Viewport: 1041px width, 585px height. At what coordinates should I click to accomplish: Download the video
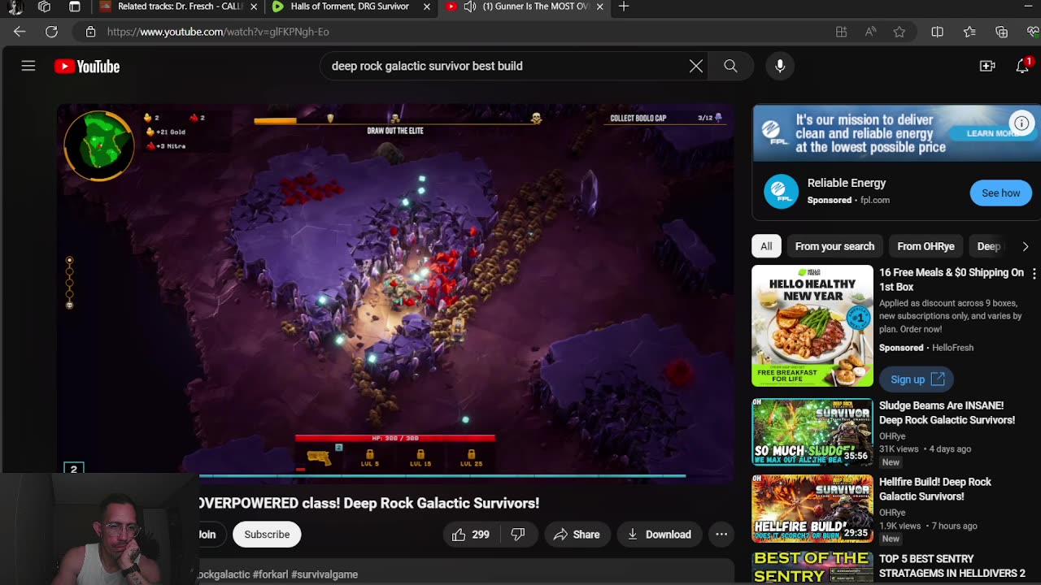click(659, 535)
